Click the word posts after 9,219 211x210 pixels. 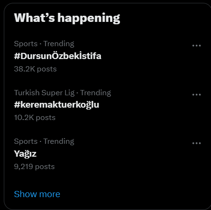[45, 167]
